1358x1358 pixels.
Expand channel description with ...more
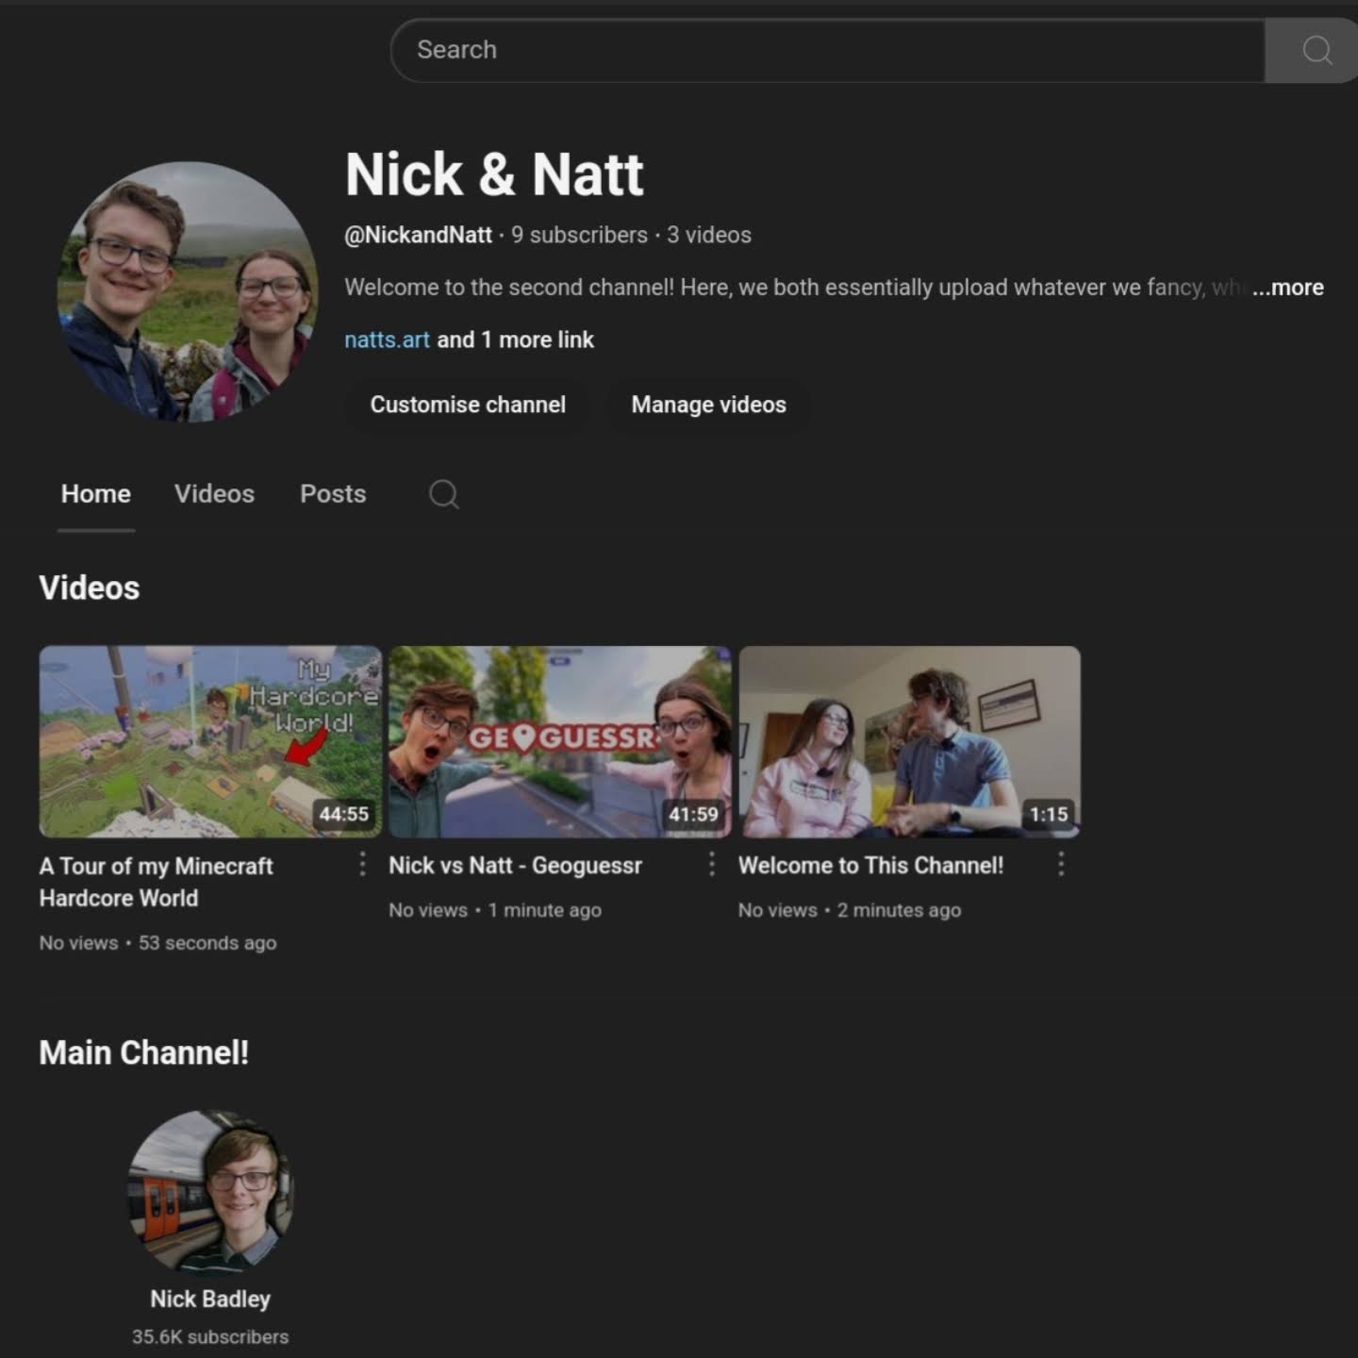click(1287, 288)
